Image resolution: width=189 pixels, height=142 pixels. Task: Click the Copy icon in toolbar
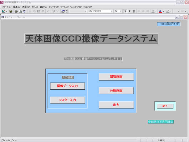click(34, 11)
